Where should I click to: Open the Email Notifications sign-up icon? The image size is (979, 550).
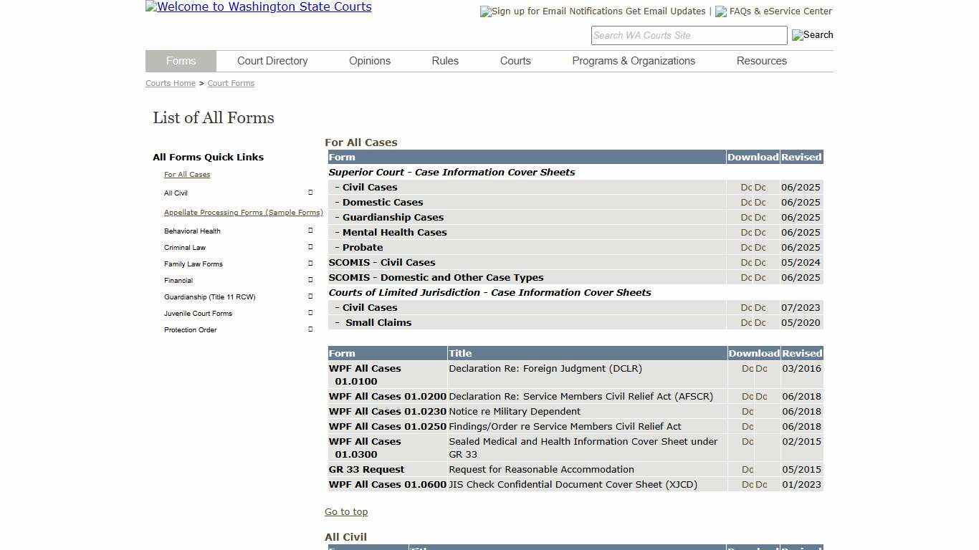(x=485, y=11)
